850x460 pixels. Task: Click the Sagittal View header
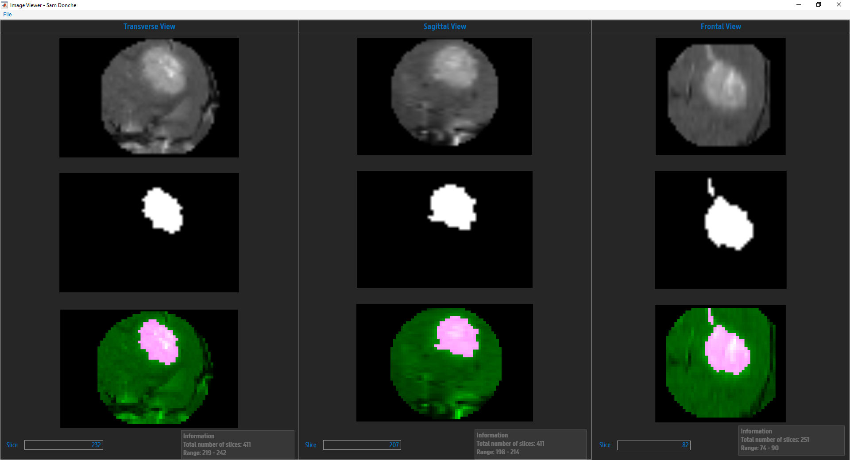[x=444, y=27]
